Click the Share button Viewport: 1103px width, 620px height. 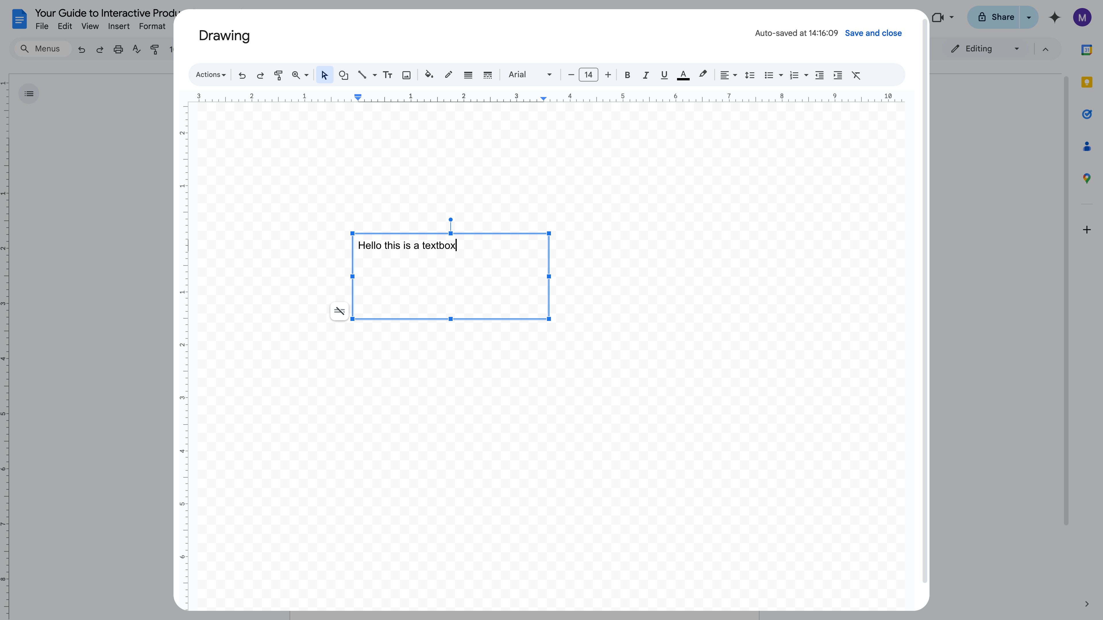993,18
